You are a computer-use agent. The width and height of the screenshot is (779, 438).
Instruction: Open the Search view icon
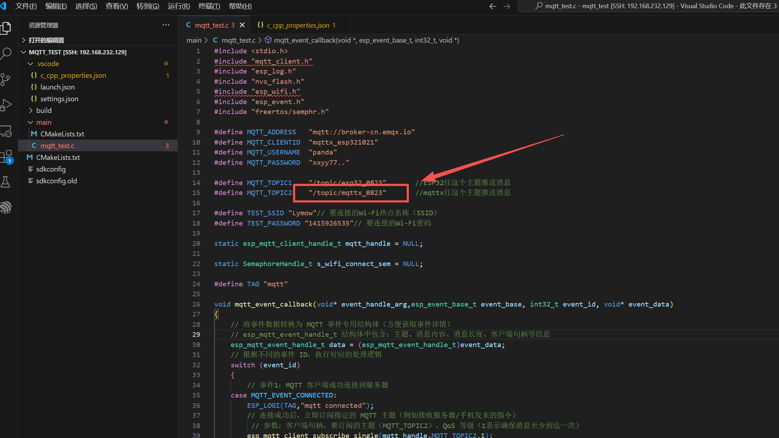click(6, 54)
